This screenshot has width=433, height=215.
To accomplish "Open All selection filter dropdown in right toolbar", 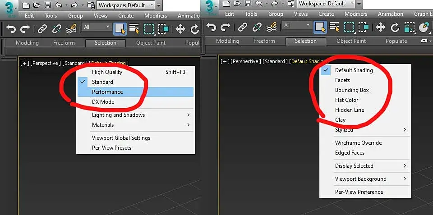I will click(297, 25).
